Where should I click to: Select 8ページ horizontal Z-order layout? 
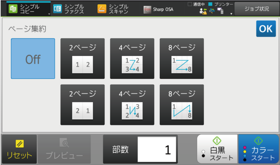[182, 58]
